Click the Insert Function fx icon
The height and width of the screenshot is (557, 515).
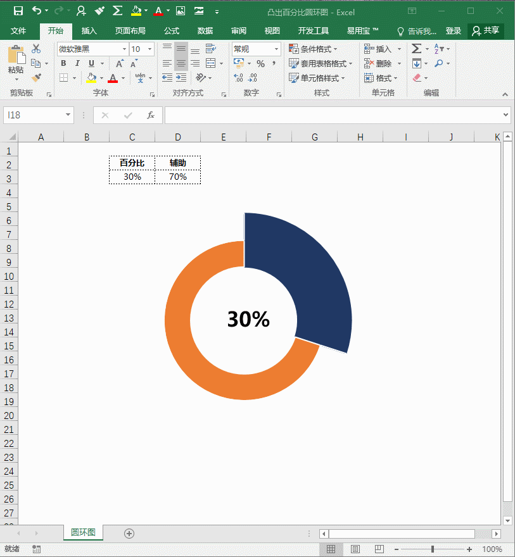click(151, 115)
